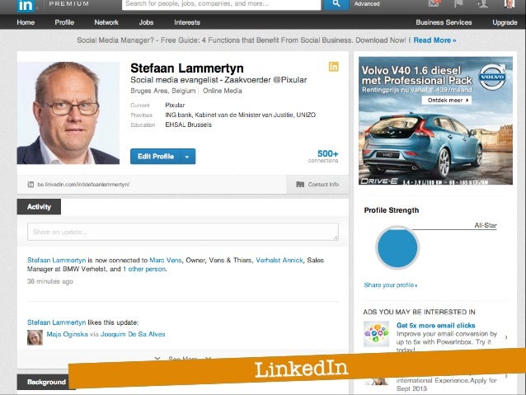Click the Profile Strength blue circle meter
This screenshot has width=526, height=395.
(x=397, y=247)
